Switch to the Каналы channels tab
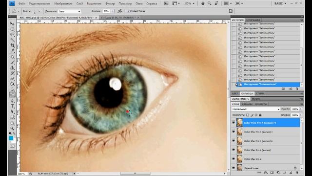 (x=247, y=104)
